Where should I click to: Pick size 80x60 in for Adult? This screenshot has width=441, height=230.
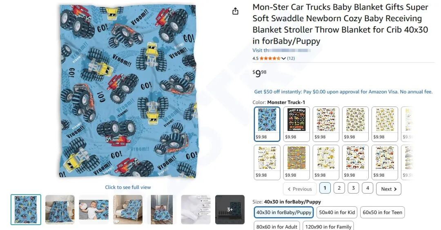pos(277,226)
